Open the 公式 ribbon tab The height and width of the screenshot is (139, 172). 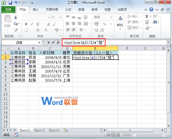[x=68, y=9]
